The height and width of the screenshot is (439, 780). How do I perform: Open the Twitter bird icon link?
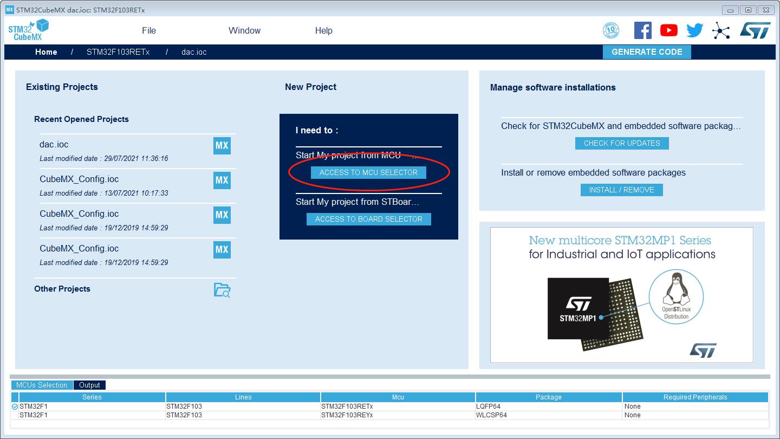pyautogui.click(x=695, y=30)
